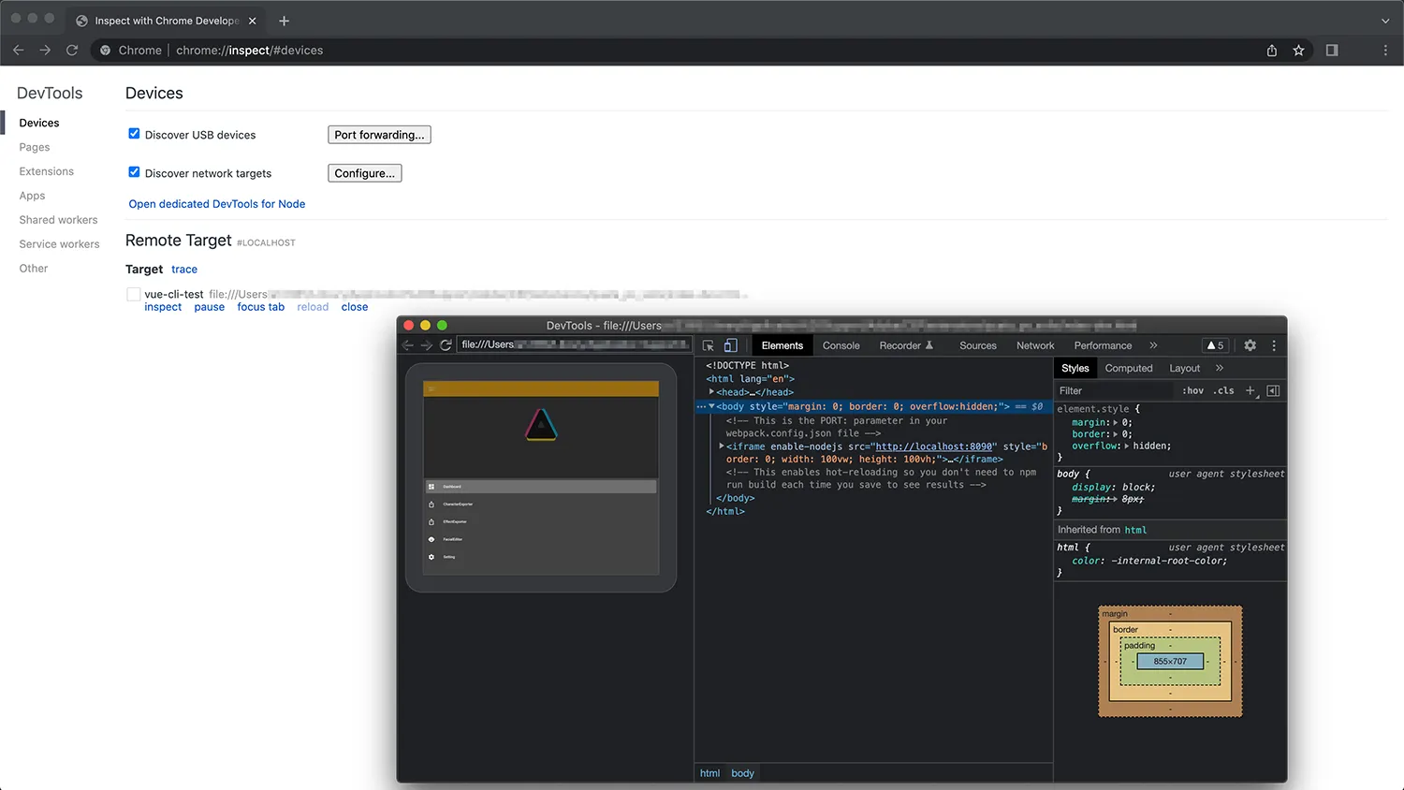Switch to the Console tab

pyautogui.click(x=841, y=345)
